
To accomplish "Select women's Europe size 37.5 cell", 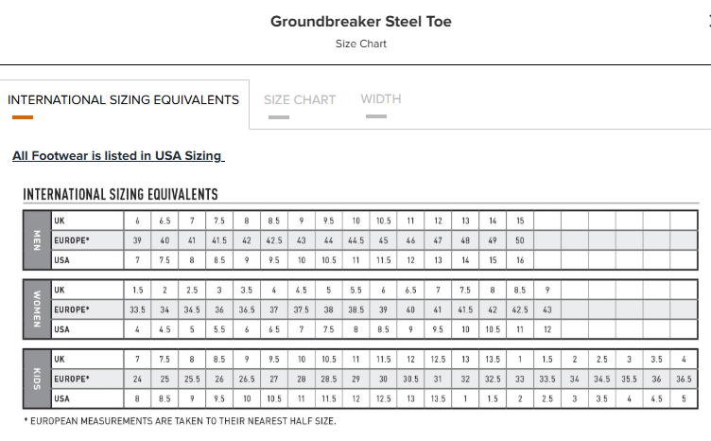I will 301,309.
